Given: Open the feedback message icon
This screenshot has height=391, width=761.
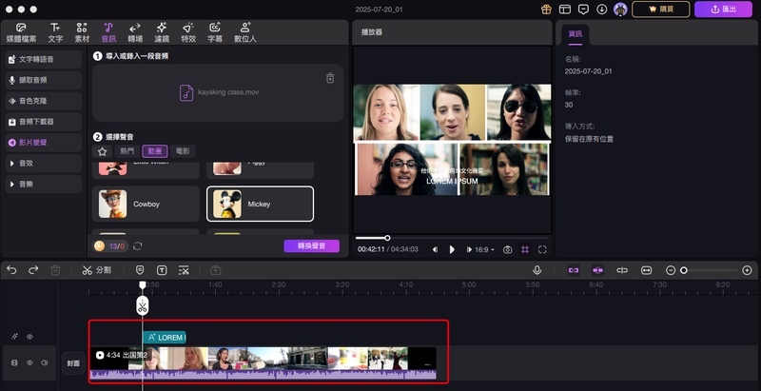Looking at the screenshot, I should [584, 10].
